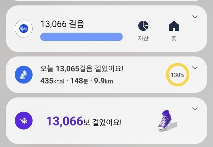
Task: Tap the yellow 130% progress ring
Action: pyautogui.click(x=178, y=75)
